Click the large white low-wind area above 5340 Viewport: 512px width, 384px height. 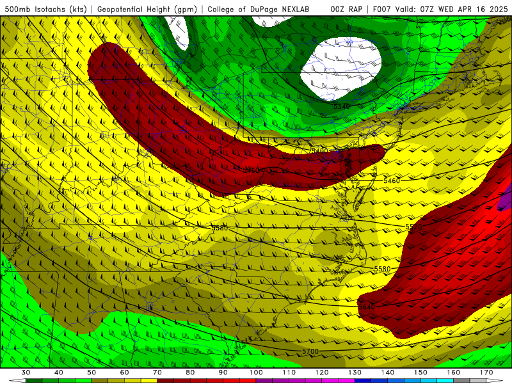pos(340,68)
